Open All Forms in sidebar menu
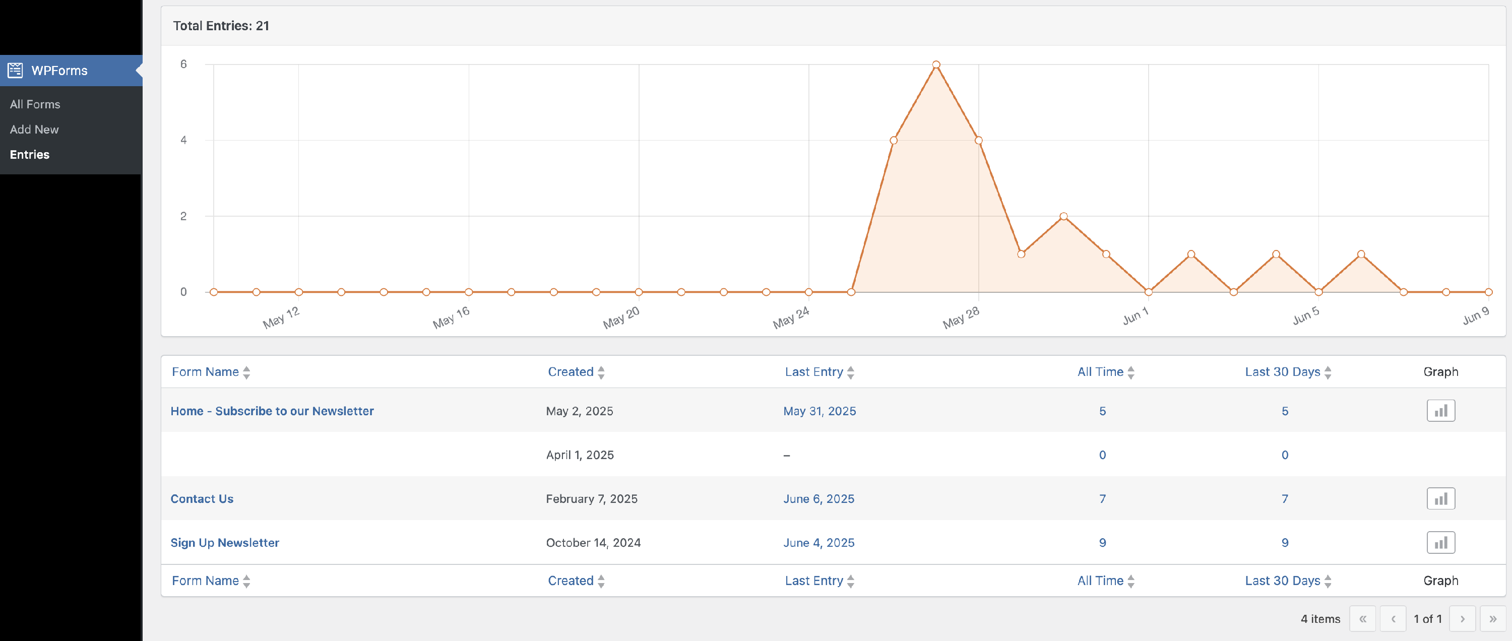Image resolution: width=1512 pixels, height=641 pixels. (x=35, y=104)
